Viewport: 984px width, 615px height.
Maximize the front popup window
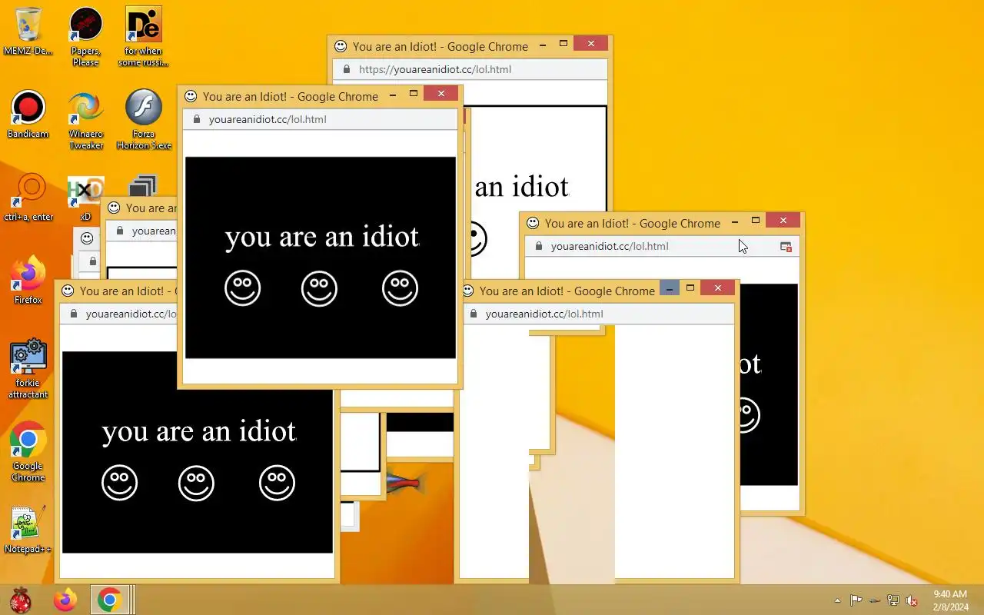click(x=413, y=94)
